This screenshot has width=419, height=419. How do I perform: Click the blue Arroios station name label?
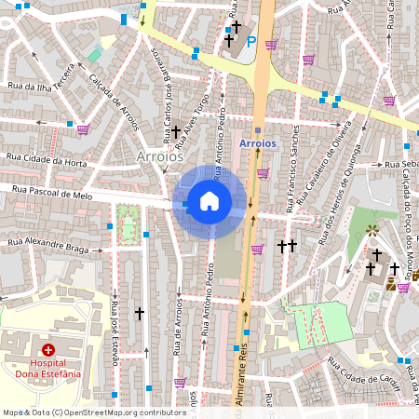pyautogui.click(x=258, y=143)
